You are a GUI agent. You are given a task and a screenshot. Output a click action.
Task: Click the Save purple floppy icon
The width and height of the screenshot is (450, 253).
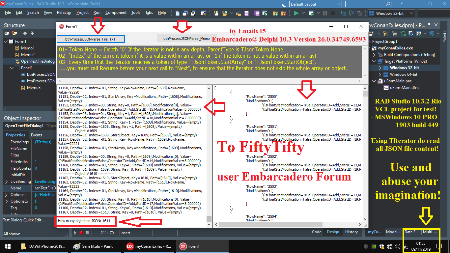pos(246,13)
